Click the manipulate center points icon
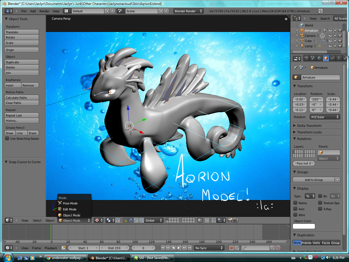The image size is (349, 262). tap(118, 220)
